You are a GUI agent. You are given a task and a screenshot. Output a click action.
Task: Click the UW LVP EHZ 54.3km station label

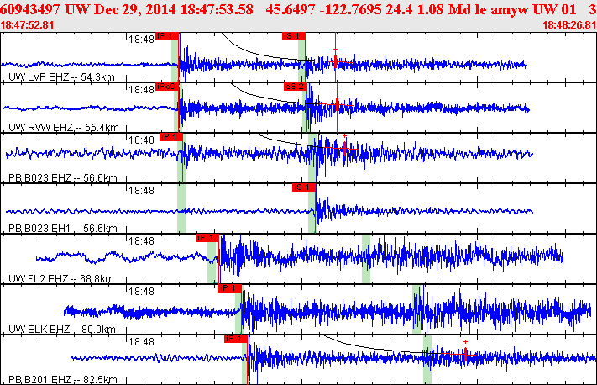point(60,77)
